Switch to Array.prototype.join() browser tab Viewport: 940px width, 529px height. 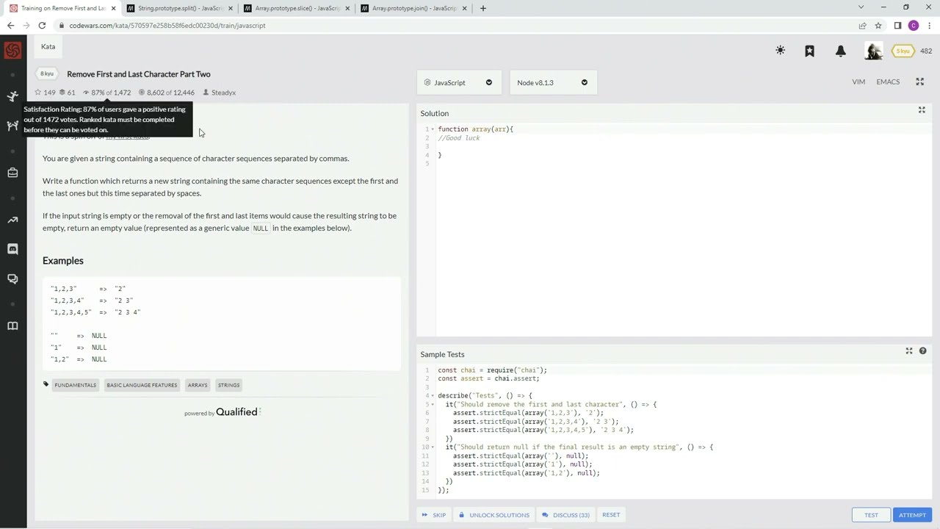[x=413, y=8]
